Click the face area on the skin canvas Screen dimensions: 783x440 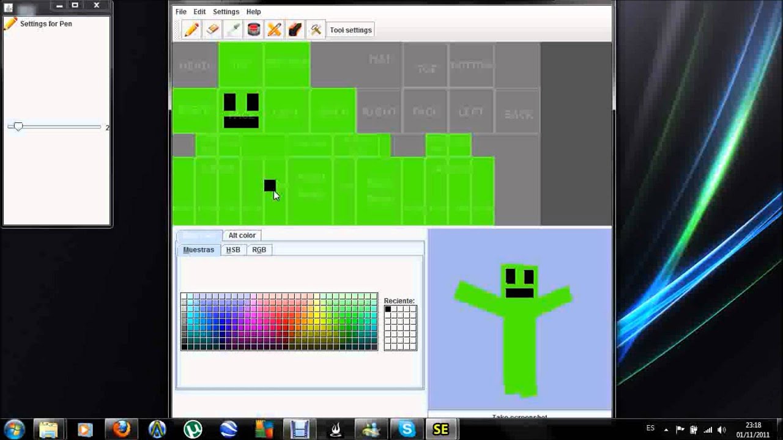[x=241, y=111]
